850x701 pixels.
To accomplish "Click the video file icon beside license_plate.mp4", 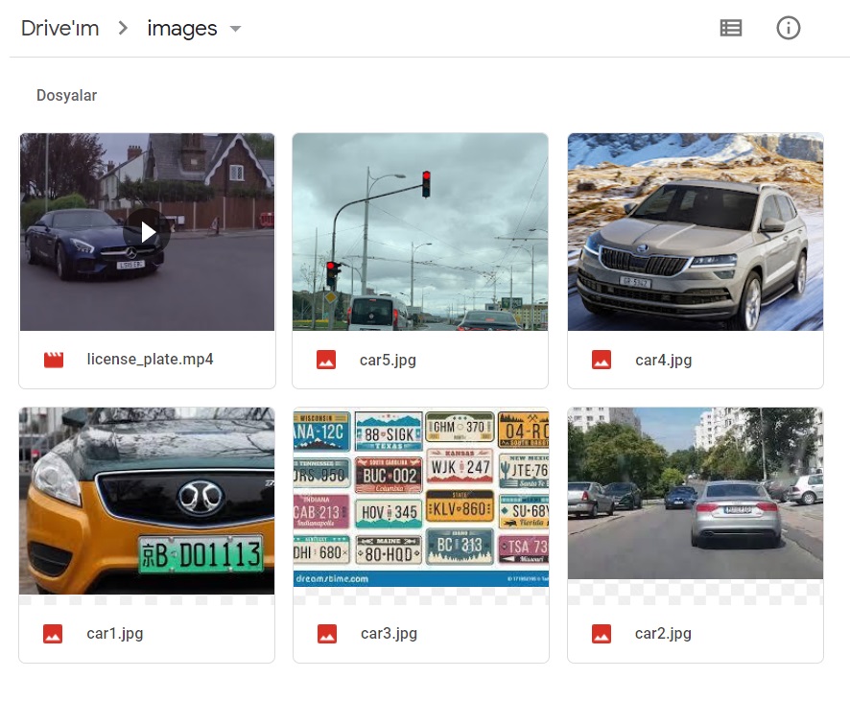I will click(53, 360).
